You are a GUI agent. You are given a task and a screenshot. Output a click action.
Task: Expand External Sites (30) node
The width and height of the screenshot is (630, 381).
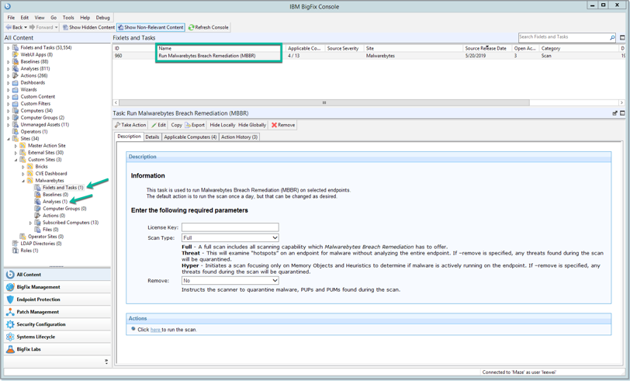[x=16, y=153]
